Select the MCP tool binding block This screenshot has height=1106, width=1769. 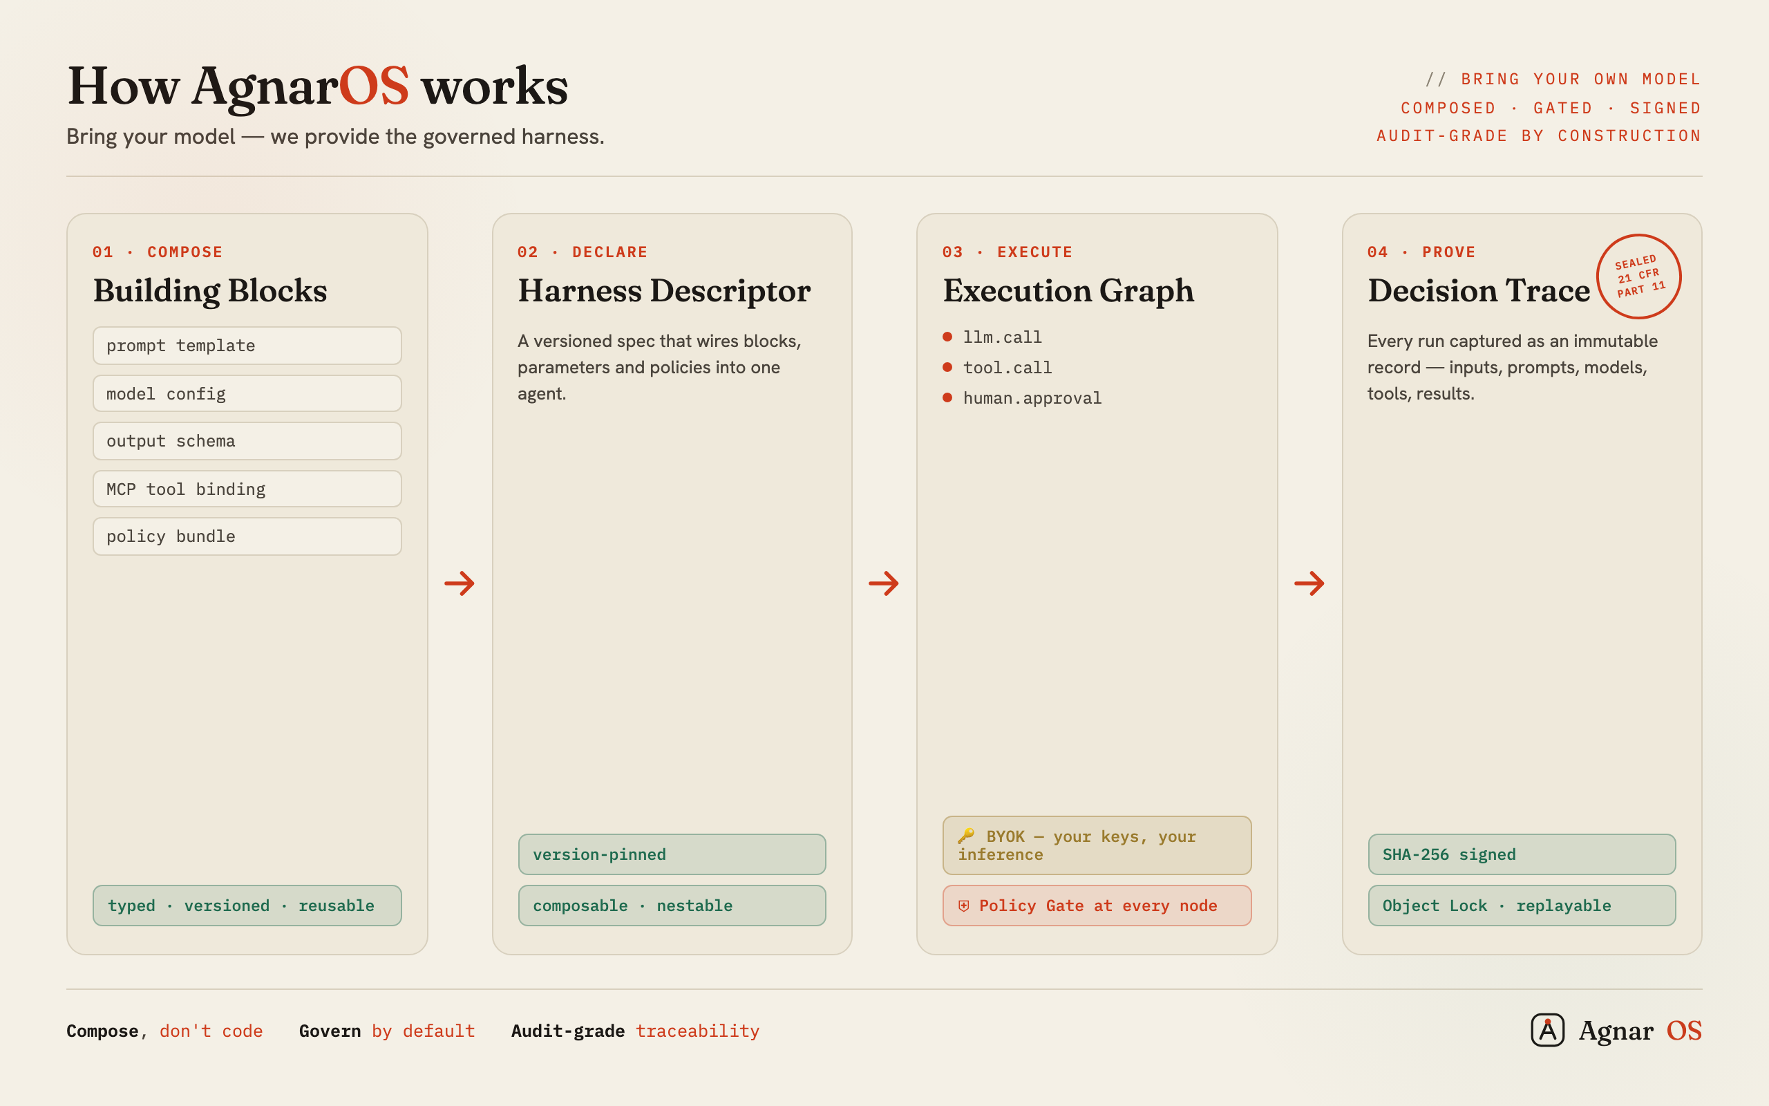click(247, 489)
